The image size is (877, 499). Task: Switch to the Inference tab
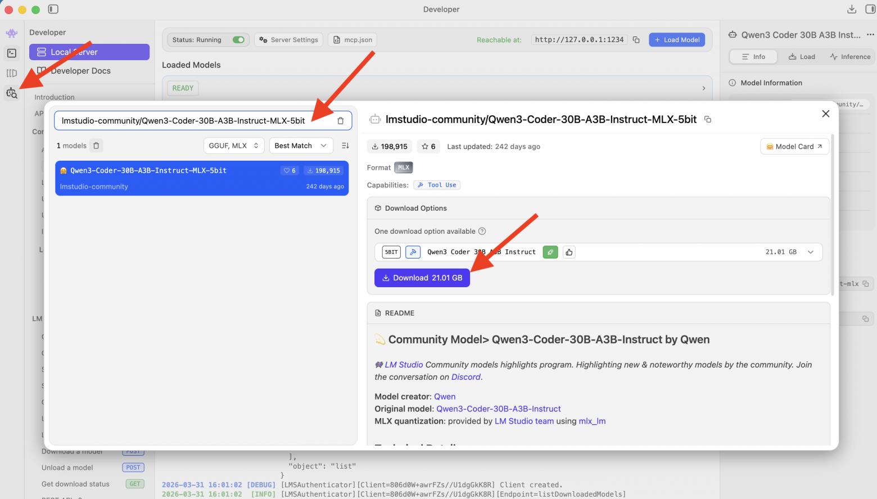pos(850,57)
